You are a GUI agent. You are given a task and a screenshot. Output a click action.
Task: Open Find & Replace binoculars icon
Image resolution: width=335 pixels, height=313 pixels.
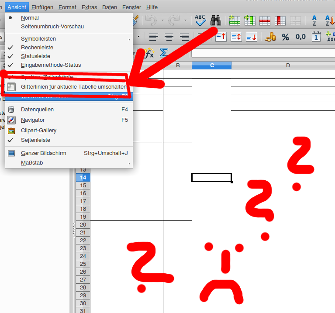point(216,20)
